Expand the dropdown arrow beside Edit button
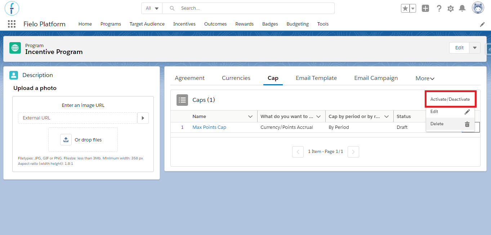The height and width of the screenshot is (235, 491). (x=475, y=48)
